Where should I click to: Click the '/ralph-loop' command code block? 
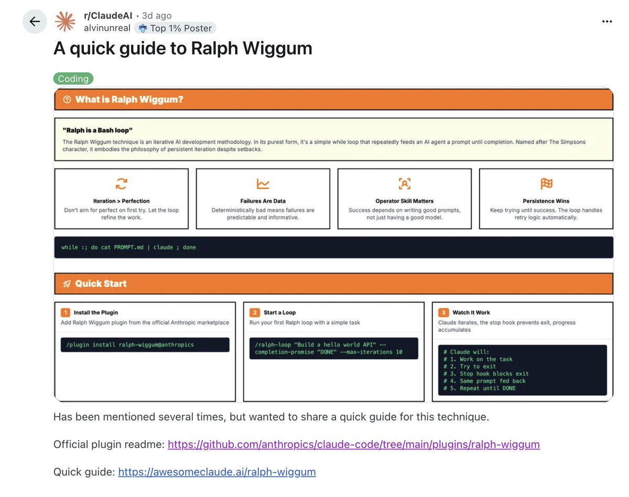(x=334, y=348)
